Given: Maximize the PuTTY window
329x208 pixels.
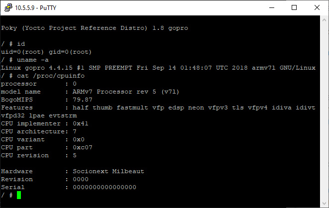Looking at the screenshot, I should [294, 7].
